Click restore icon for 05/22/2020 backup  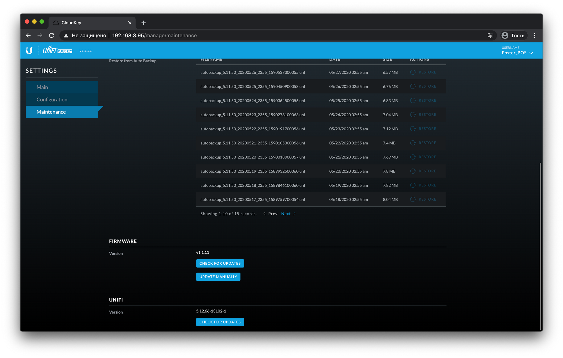413,143
